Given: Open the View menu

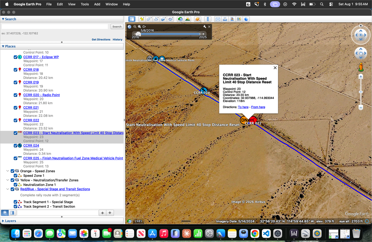Looking at the screenshot, I should (72, 4).
